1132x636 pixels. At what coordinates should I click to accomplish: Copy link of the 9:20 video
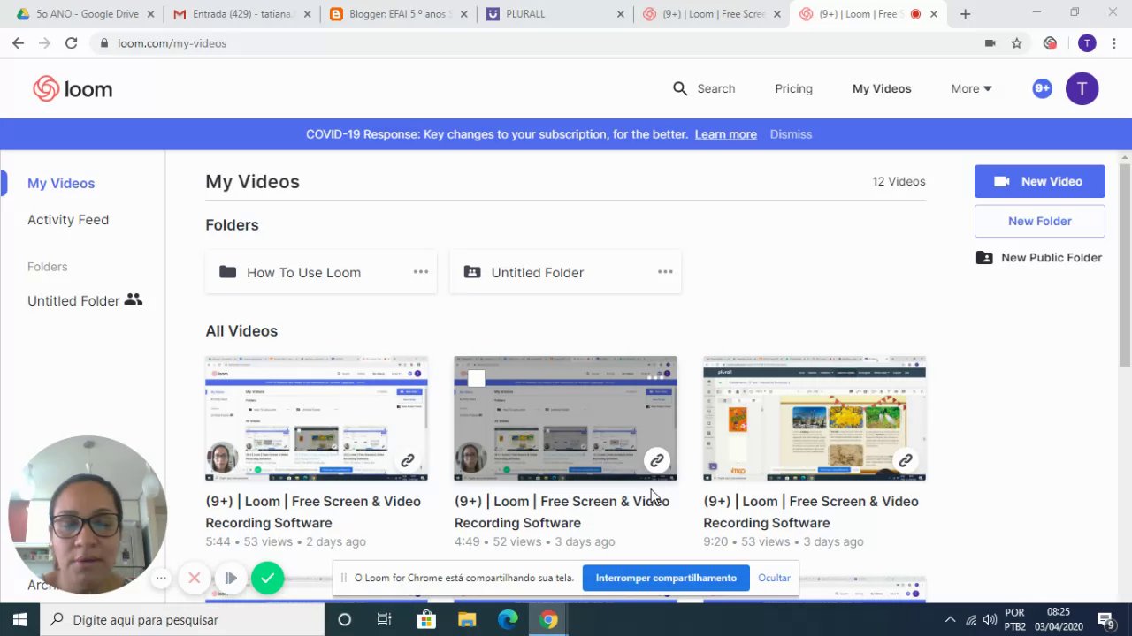point(906,460)
